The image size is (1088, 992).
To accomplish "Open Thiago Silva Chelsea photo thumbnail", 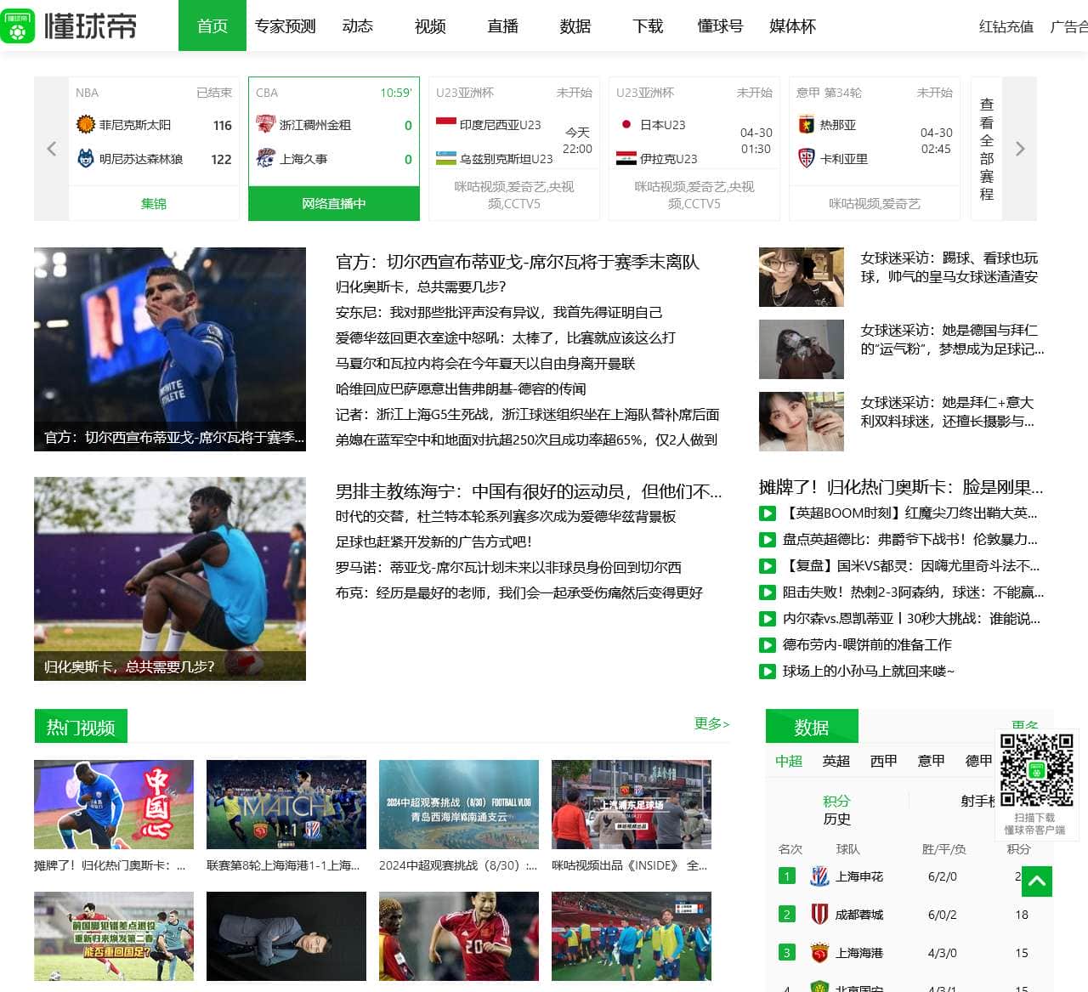I will point(170,349).
